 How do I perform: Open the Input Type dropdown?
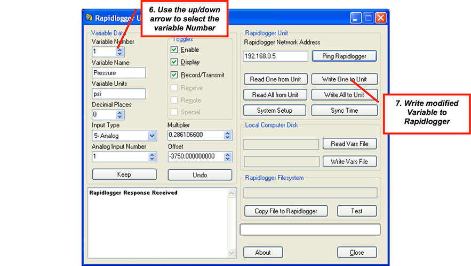pos(152,136)
